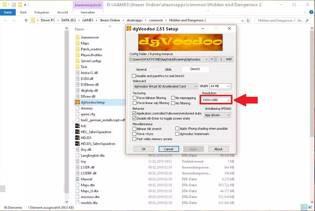
Task: Open Explorer help question mark icon
Action: [x=311, y=12]
